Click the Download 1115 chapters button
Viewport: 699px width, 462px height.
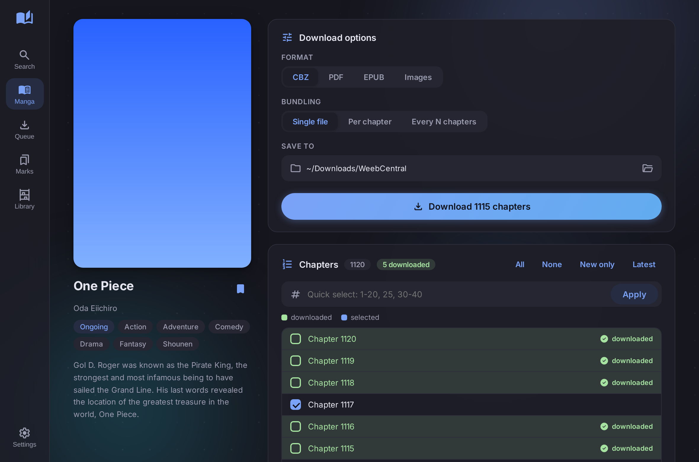(x=471, y=206)
